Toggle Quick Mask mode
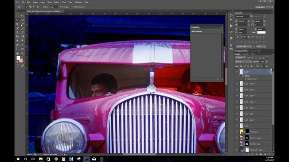This screenshot has height=162, width=289. [x=18, y=66]
